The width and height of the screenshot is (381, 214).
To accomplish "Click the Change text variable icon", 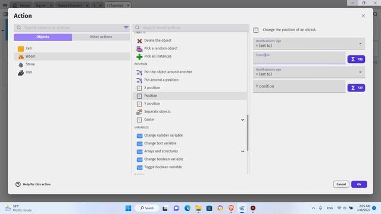I will click(139, 144).
